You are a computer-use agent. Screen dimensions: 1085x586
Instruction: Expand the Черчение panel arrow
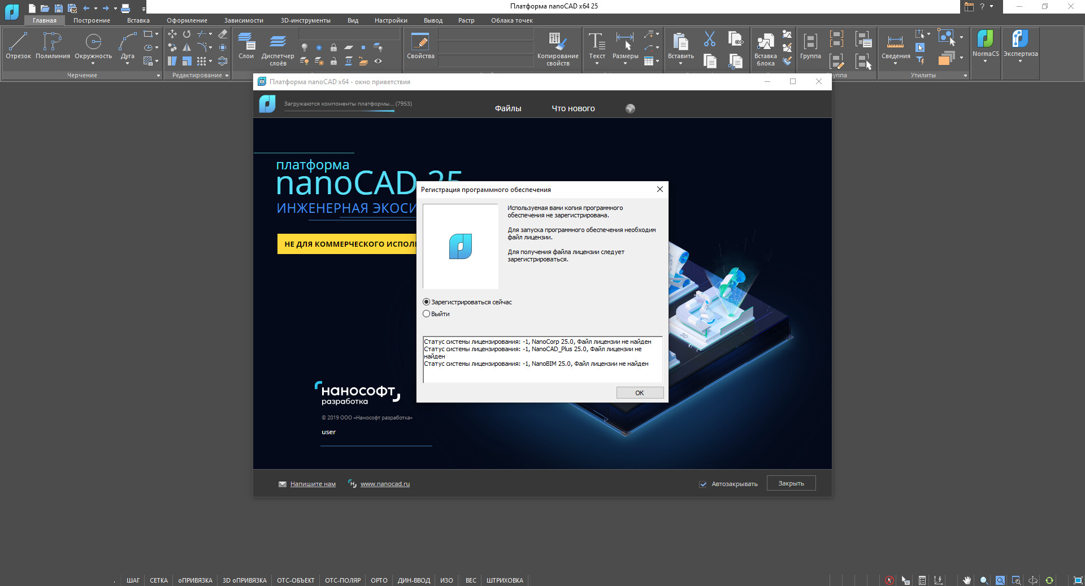point(158,75)
